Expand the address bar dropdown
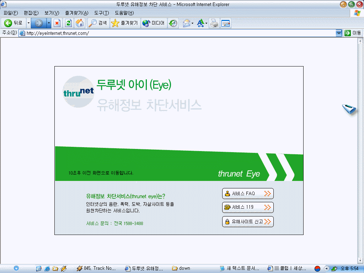The width and height of the screenshot is (364, 273). (x=339, y=33)
